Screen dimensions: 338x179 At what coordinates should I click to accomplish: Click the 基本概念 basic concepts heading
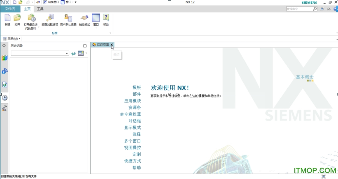coord(305,77)
